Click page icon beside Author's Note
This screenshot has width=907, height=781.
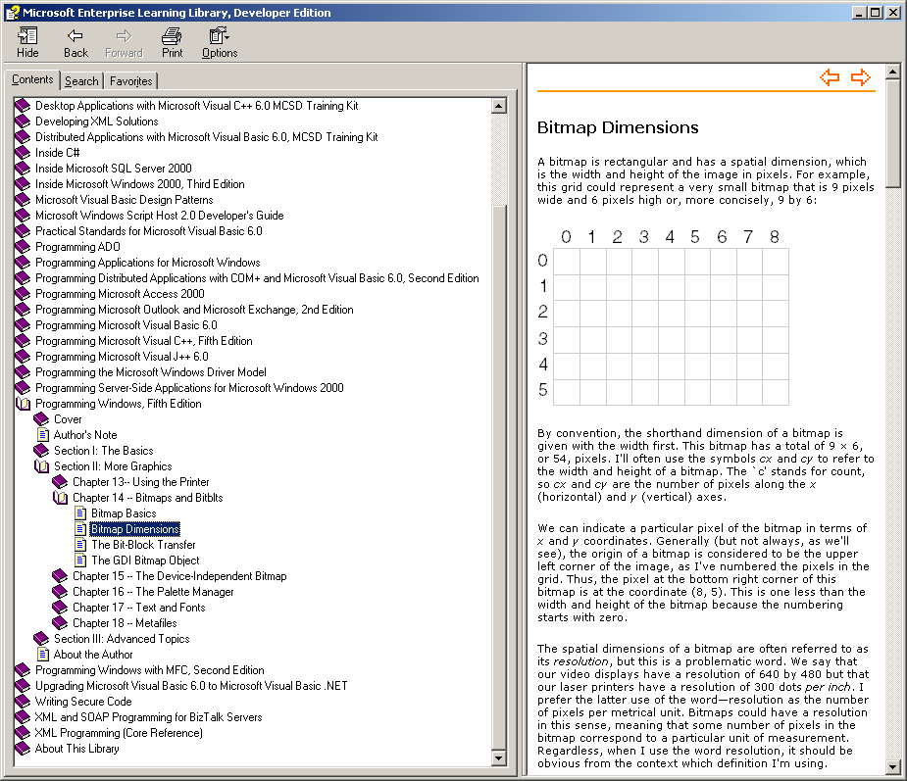coord(43,435)
